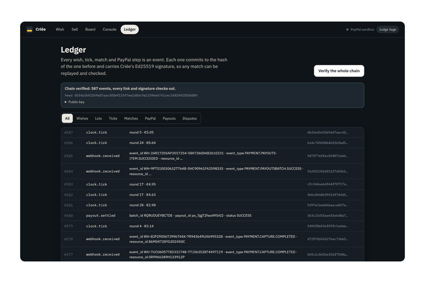The height and width of the screenshot is (283, 425).
Task: Select 'round 5 · €5.05' text
Action: tap(141, 132)
